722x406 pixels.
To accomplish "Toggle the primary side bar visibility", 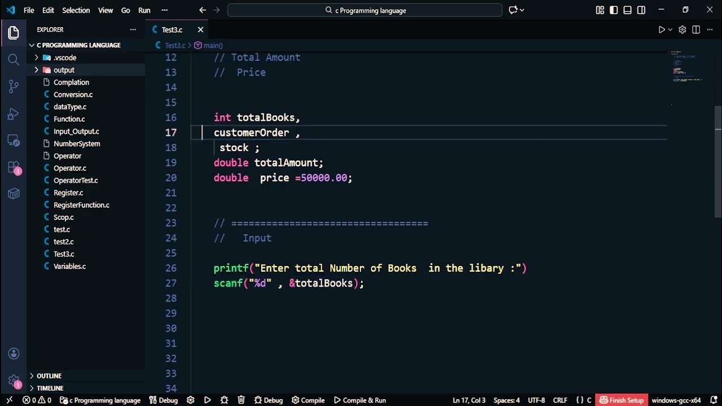I will (x=614, y=10).
